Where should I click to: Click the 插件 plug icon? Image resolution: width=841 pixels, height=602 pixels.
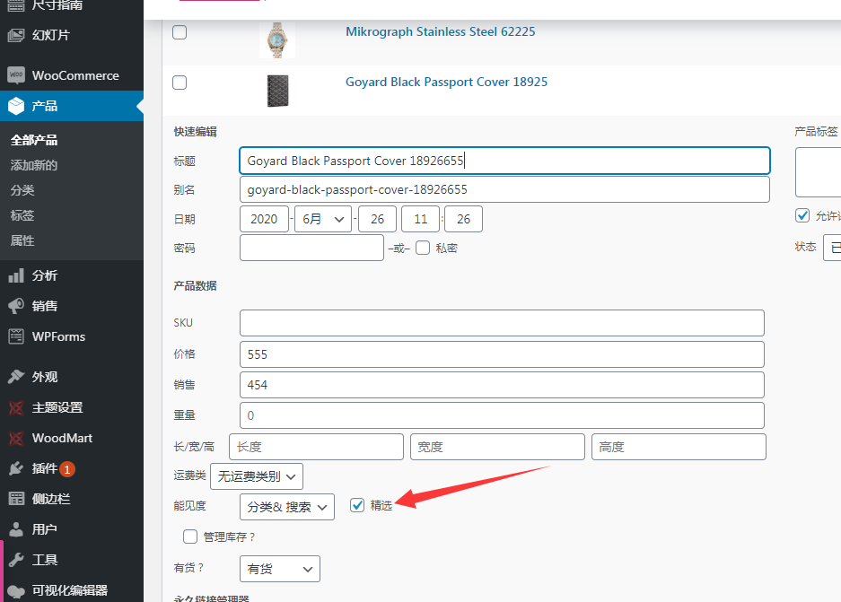16,468
